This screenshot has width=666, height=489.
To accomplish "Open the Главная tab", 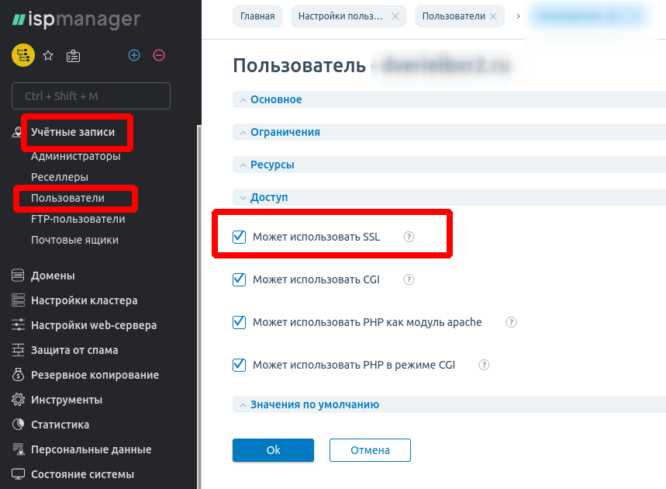I will tap(257, 16).
